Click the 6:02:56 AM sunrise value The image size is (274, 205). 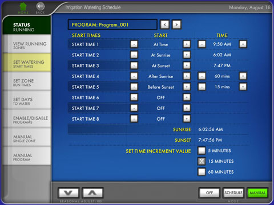tap(211, 129)
